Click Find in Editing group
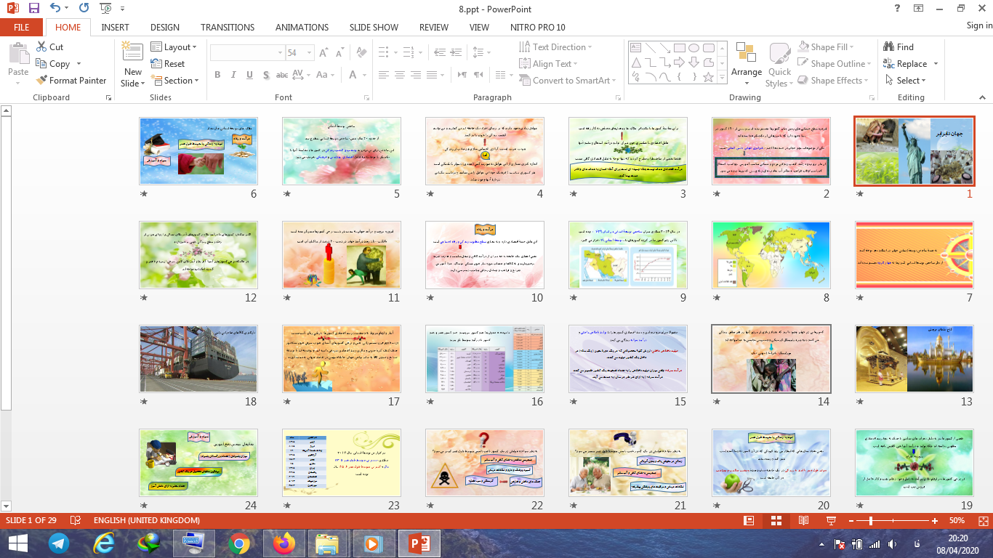 tap(898, 46)
